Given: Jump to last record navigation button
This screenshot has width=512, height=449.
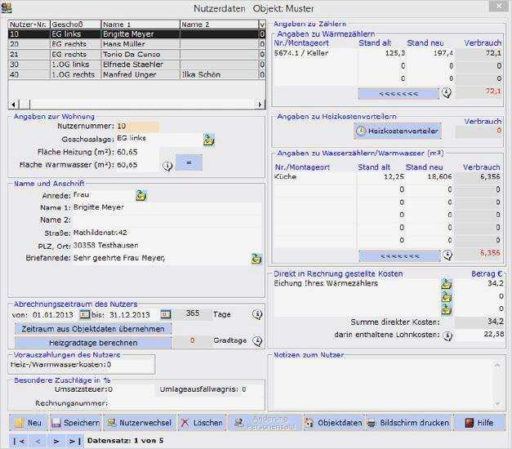Looking at the screenshot, I should click(75, 442).
